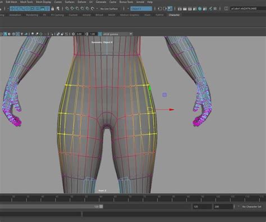The width and height of the screenshot is (266, 222).
Task: Switch to the TURTLE shelf tab
Action: [x=159, y=15]
